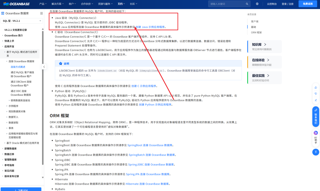Open the language globe icon
This screenshot has width=320, height=191.
257,4
